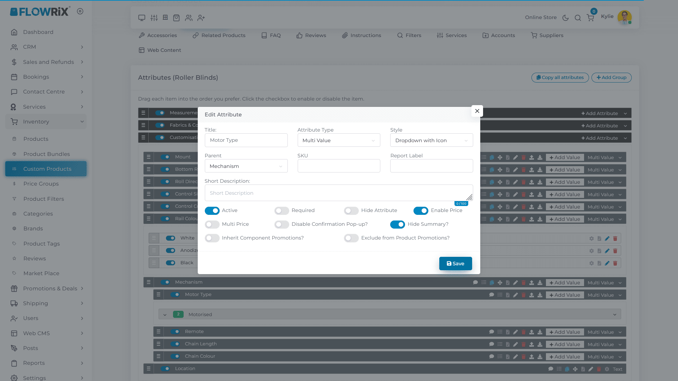Image resolution: width=678 pixels, height=381 pixels.
Task: Open the Parent dropdown showing Mechanism
Action: (246, 166)
